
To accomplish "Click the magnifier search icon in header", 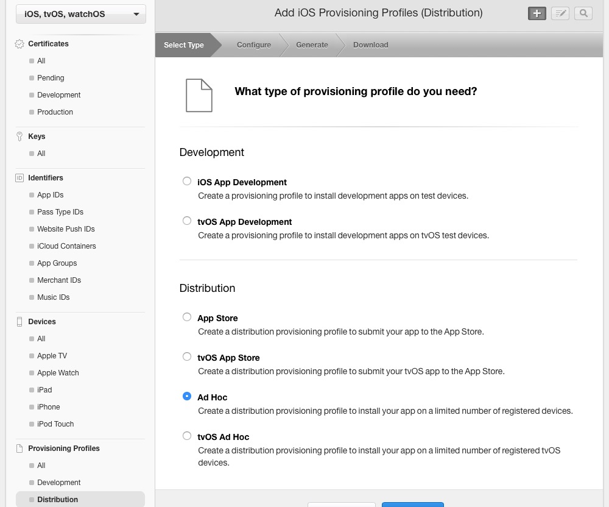I will pyautogui.click(x=583, y=13).
